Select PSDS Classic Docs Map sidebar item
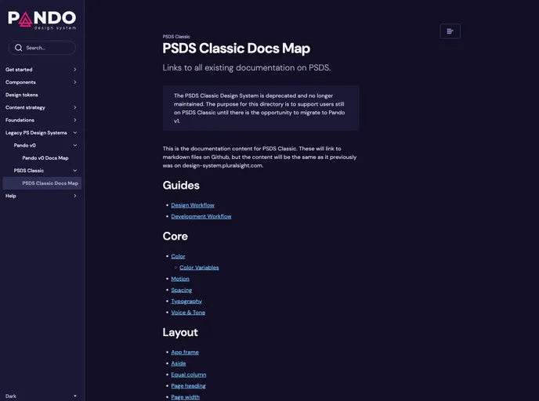Screen dimensions: 539x401 (x=50, y=183)
